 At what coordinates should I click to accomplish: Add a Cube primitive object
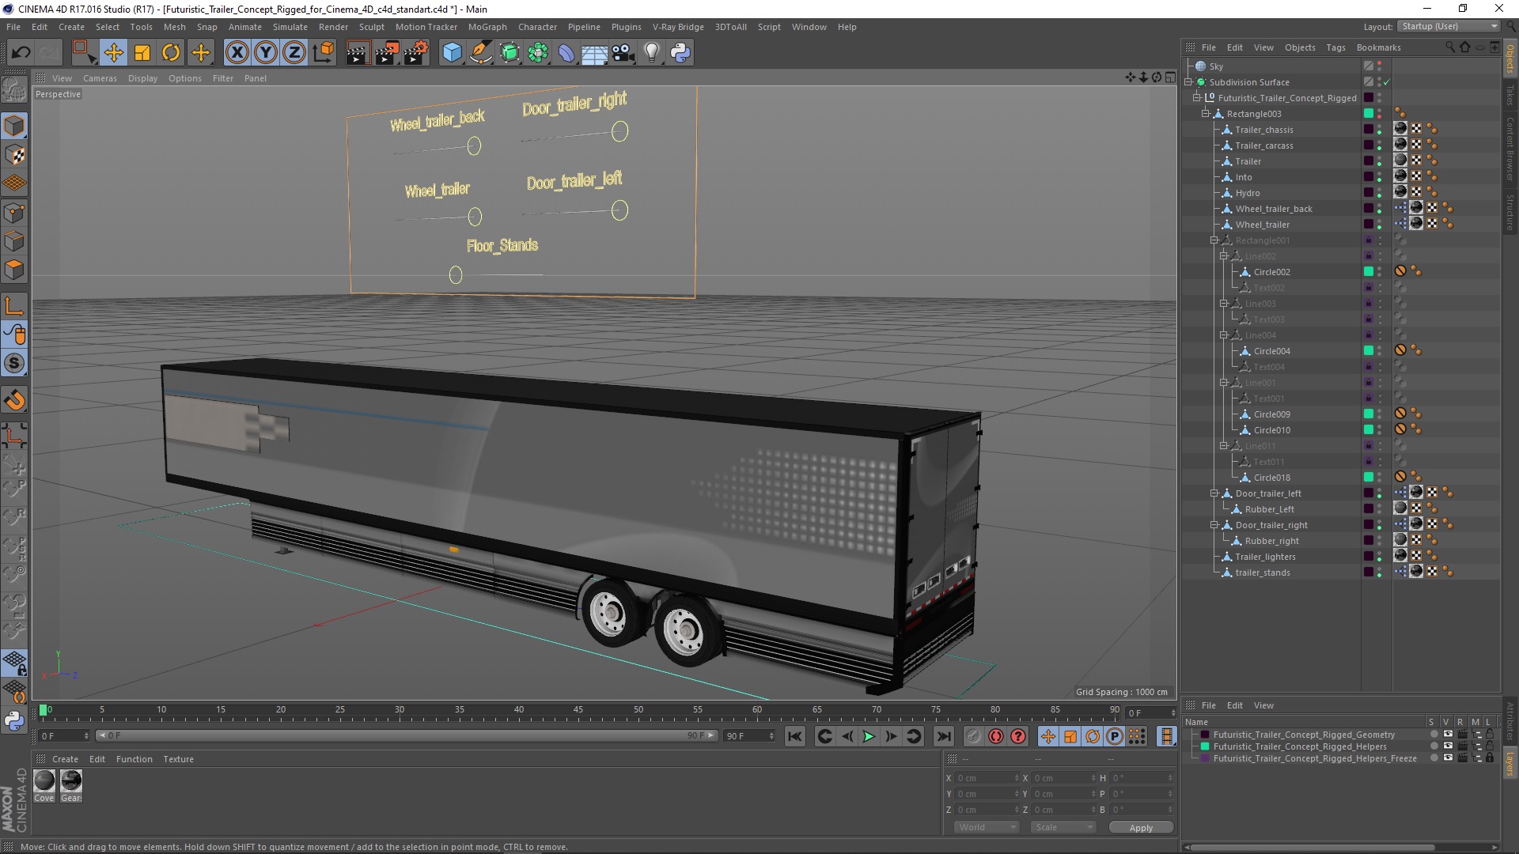(x=452, y=53)
